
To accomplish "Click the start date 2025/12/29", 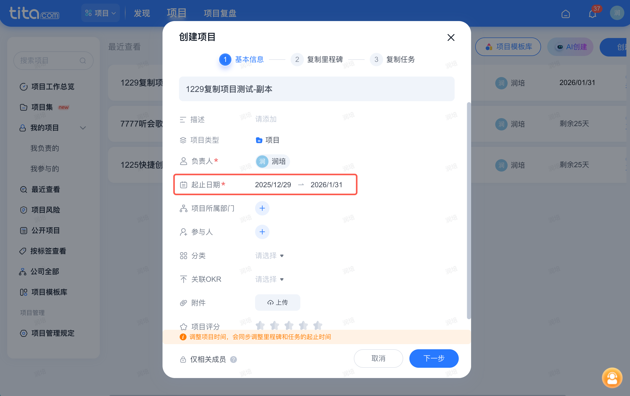I will (273, 185).
